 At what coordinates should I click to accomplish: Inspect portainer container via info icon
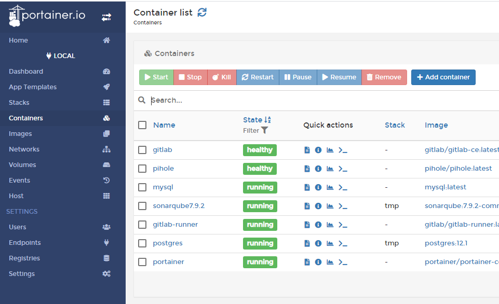pos(318,262)
